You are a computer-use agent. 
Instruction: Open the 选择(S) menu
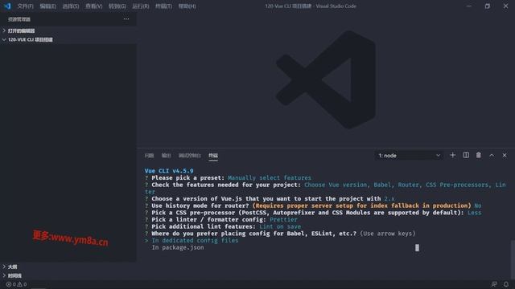coord(71,6)
